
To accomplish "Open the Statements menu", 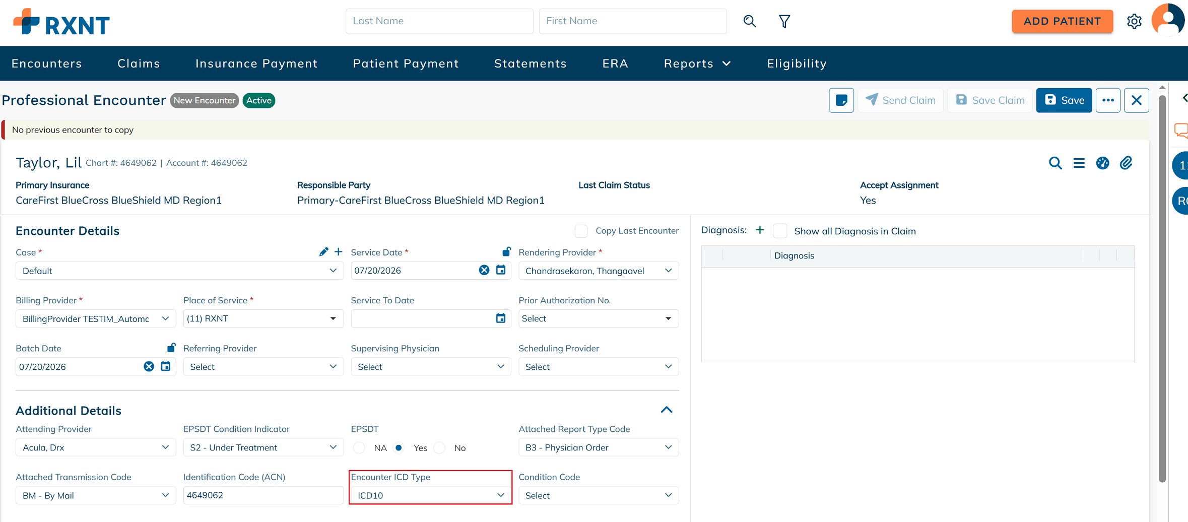I will click(531, 63).
